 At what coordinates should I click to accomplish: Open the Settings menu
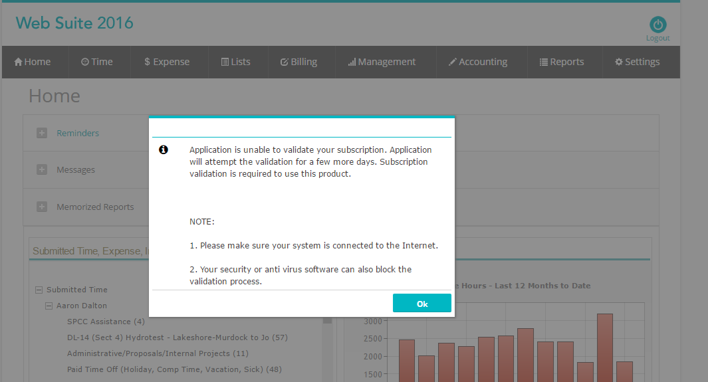pyautogui.click(x=637, y=62)
